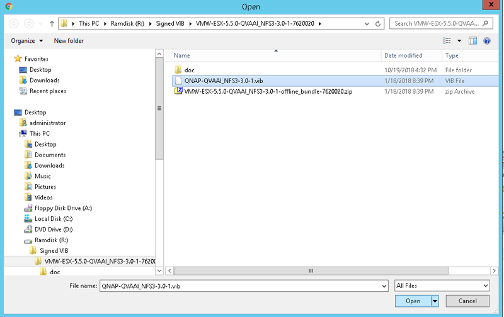This screenshot has width=504, height=317.
Task: Click the New folder button
Action: pos(69,41)
